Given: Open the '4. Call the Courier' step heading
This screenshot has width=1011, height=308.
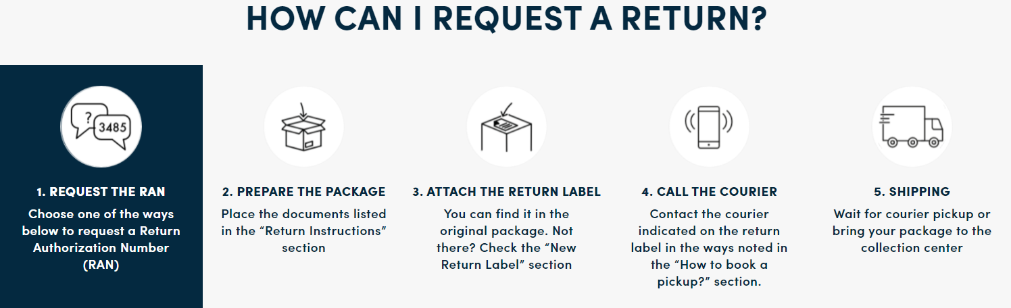Looking at the screenshot, I should 710,192.
